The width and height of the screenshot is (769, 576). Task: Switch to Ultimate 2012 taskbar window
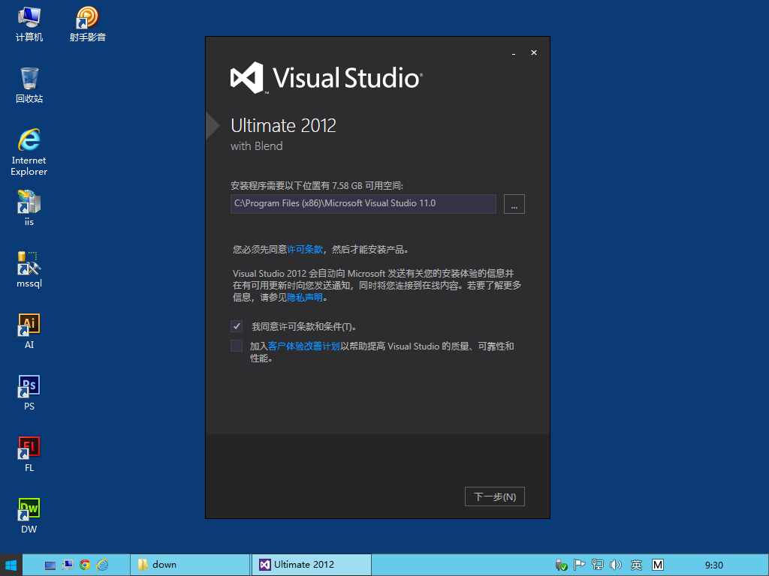pyautogui.click(x=312, y=565)
